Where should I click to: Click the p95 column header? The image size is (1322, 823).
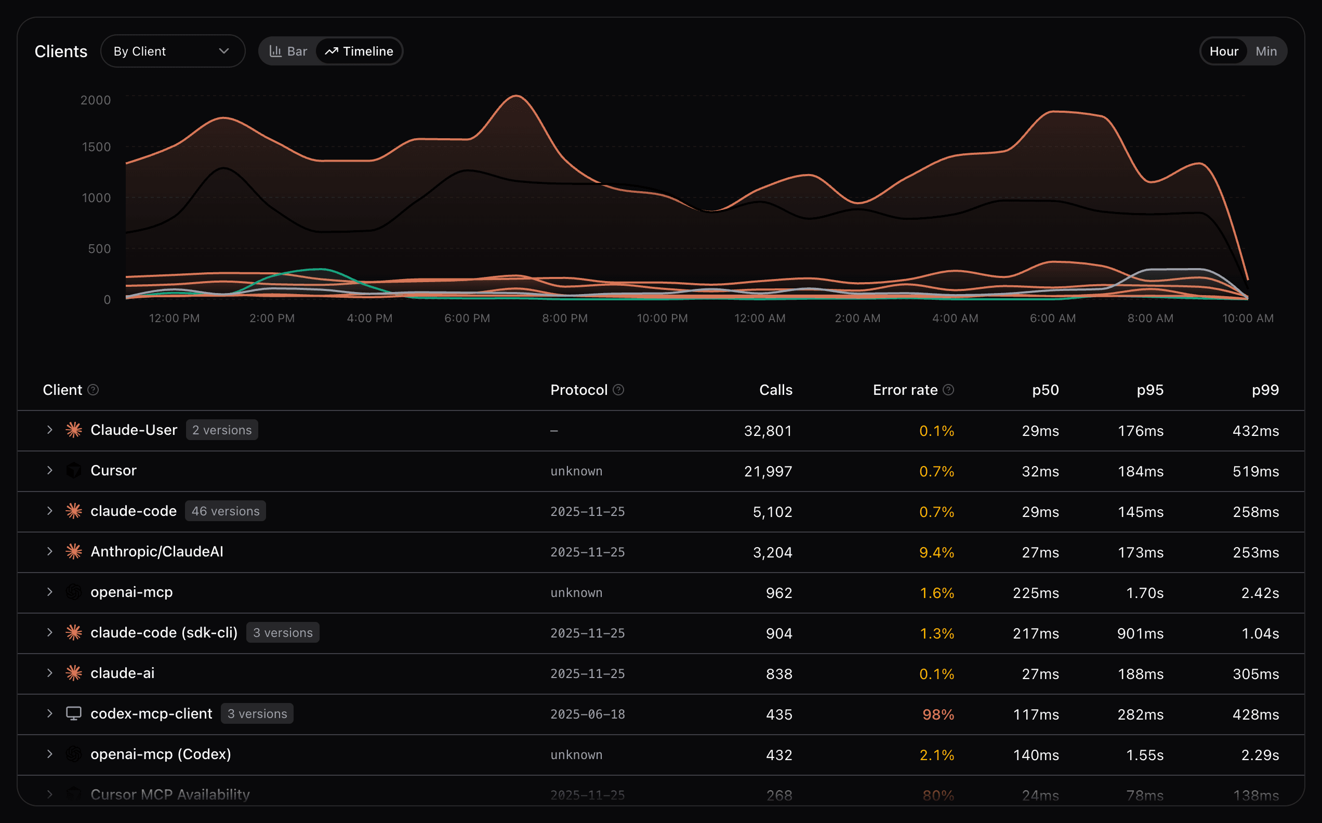coord(1150,390)
